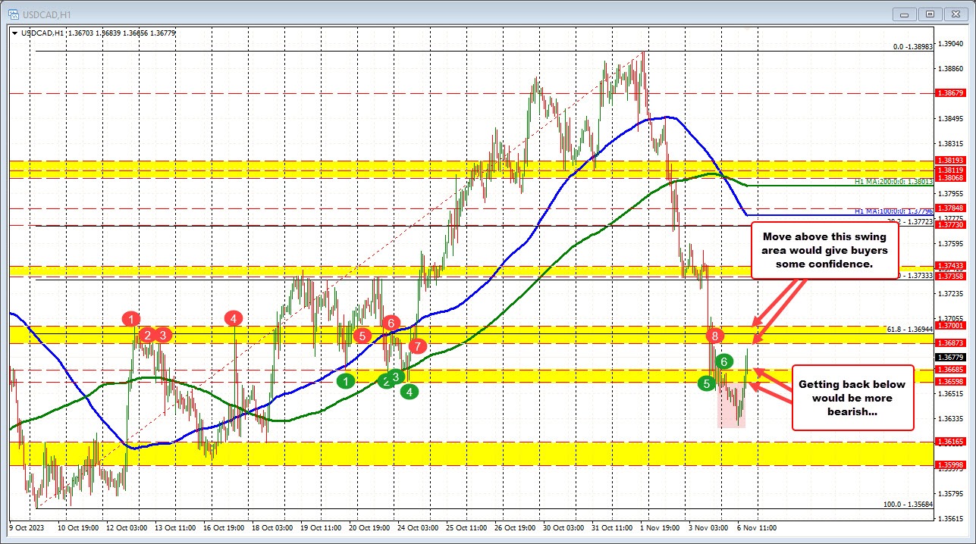
Task: Click the buyers confidence annotation box
Action: (x=824, y=250)
